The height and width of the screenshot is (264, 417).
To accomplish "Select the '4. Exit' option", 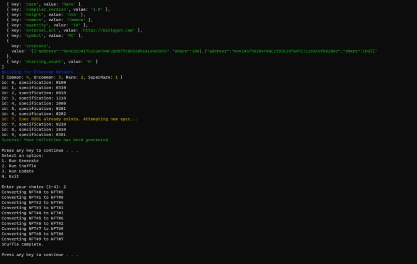I will click(10, 176).
